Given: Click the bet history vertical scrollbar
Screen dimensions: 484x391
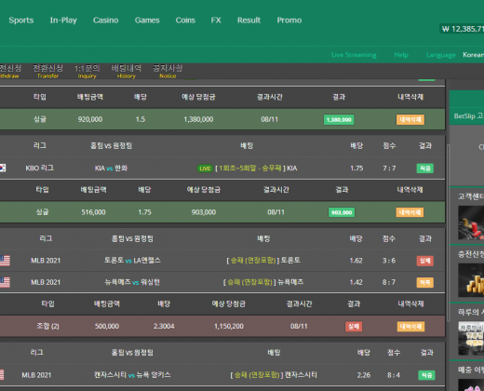Looking at the screenshot, I should (x=448, y=233).
